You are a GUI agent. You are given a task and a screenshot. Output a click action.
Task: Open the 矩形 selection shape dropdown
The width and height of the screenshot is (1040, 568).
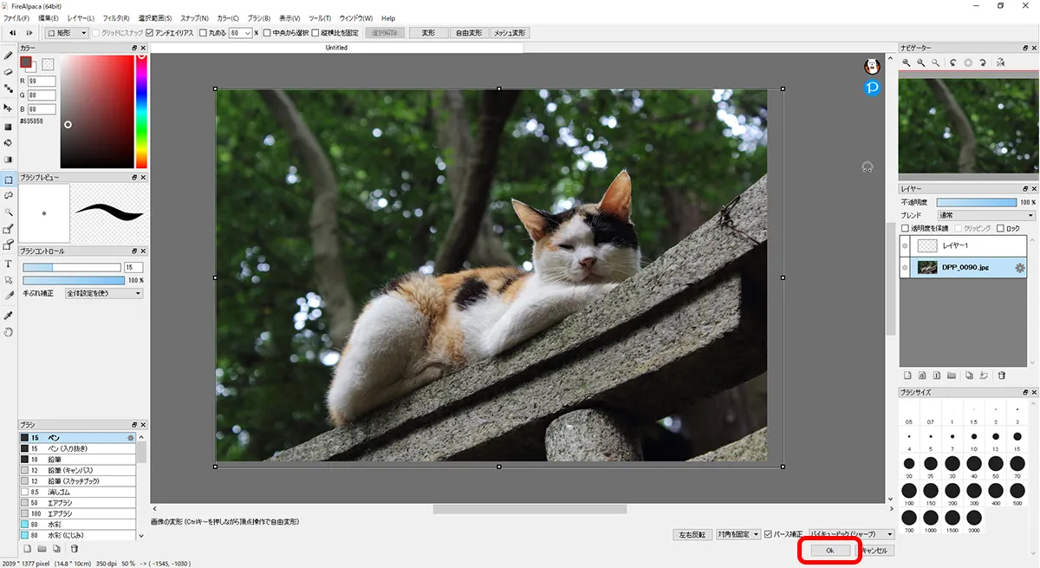(68, 33)
